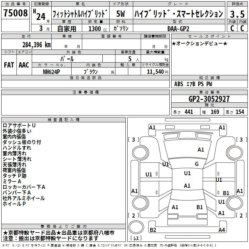Select first registration year 24
Screen dimensions: 249x249
[41, 16]
